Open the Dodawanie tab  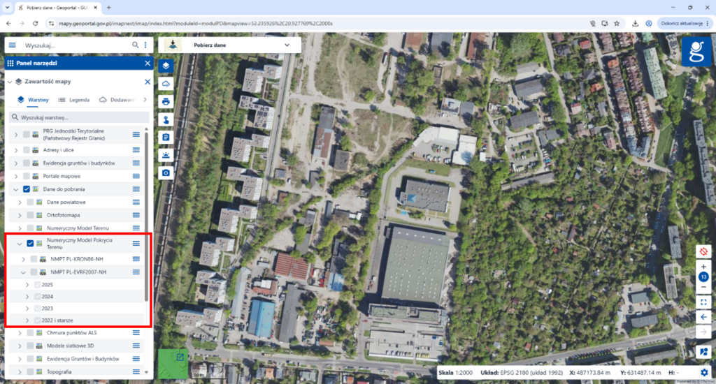pyautogui.click(x=117, y=99)
